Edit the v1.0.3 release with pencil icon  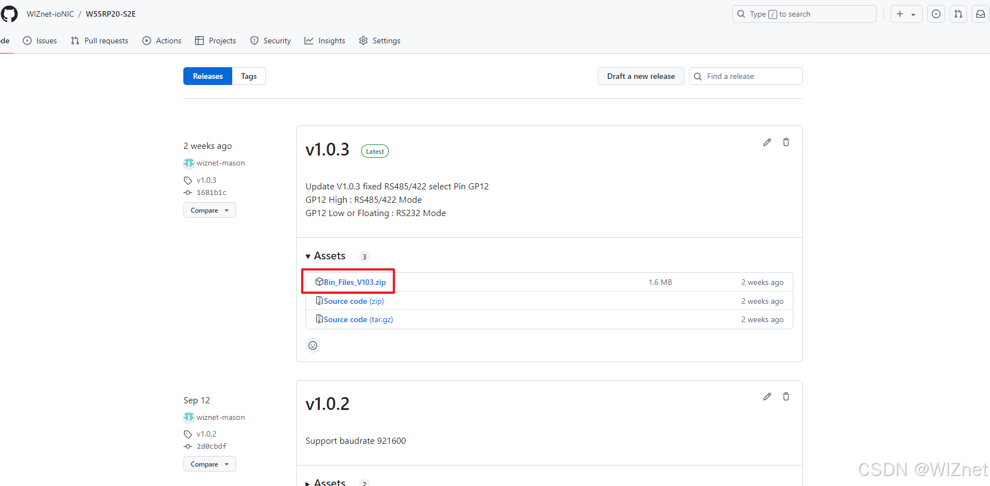767,142
